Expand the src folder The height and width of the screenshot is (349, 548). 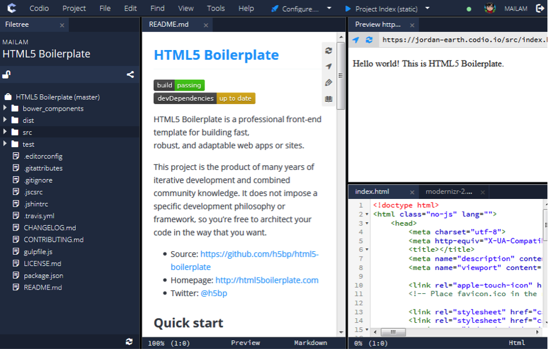[5, 132]
